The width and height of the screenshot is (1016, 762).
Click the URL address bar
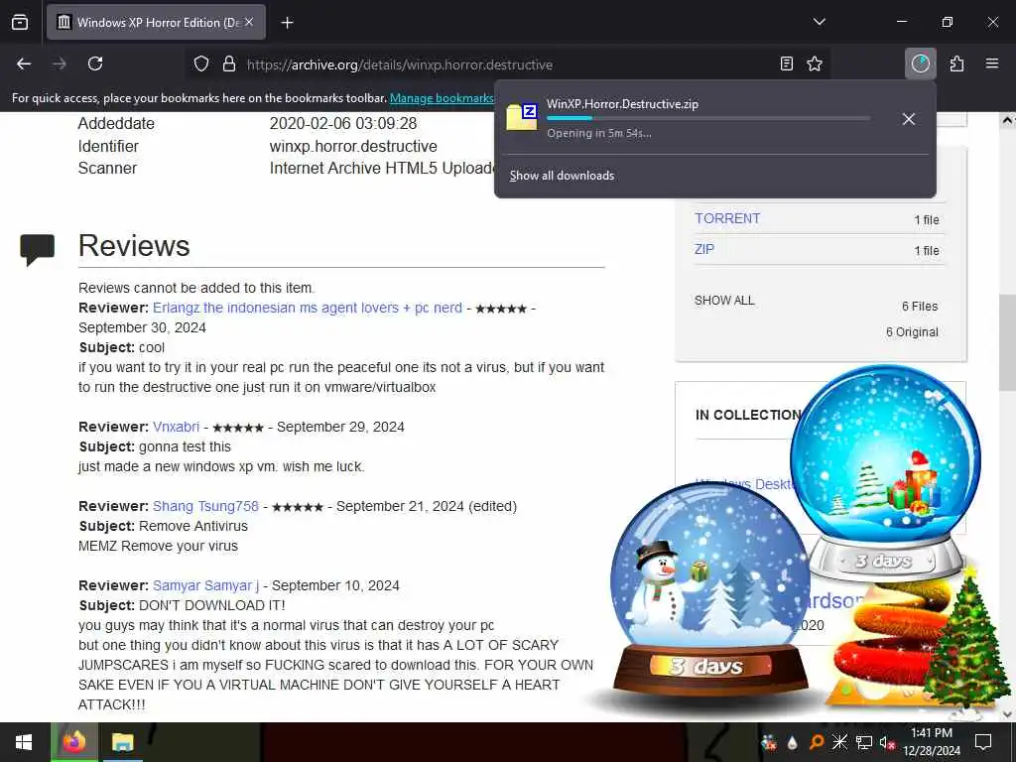pos(505,64)
